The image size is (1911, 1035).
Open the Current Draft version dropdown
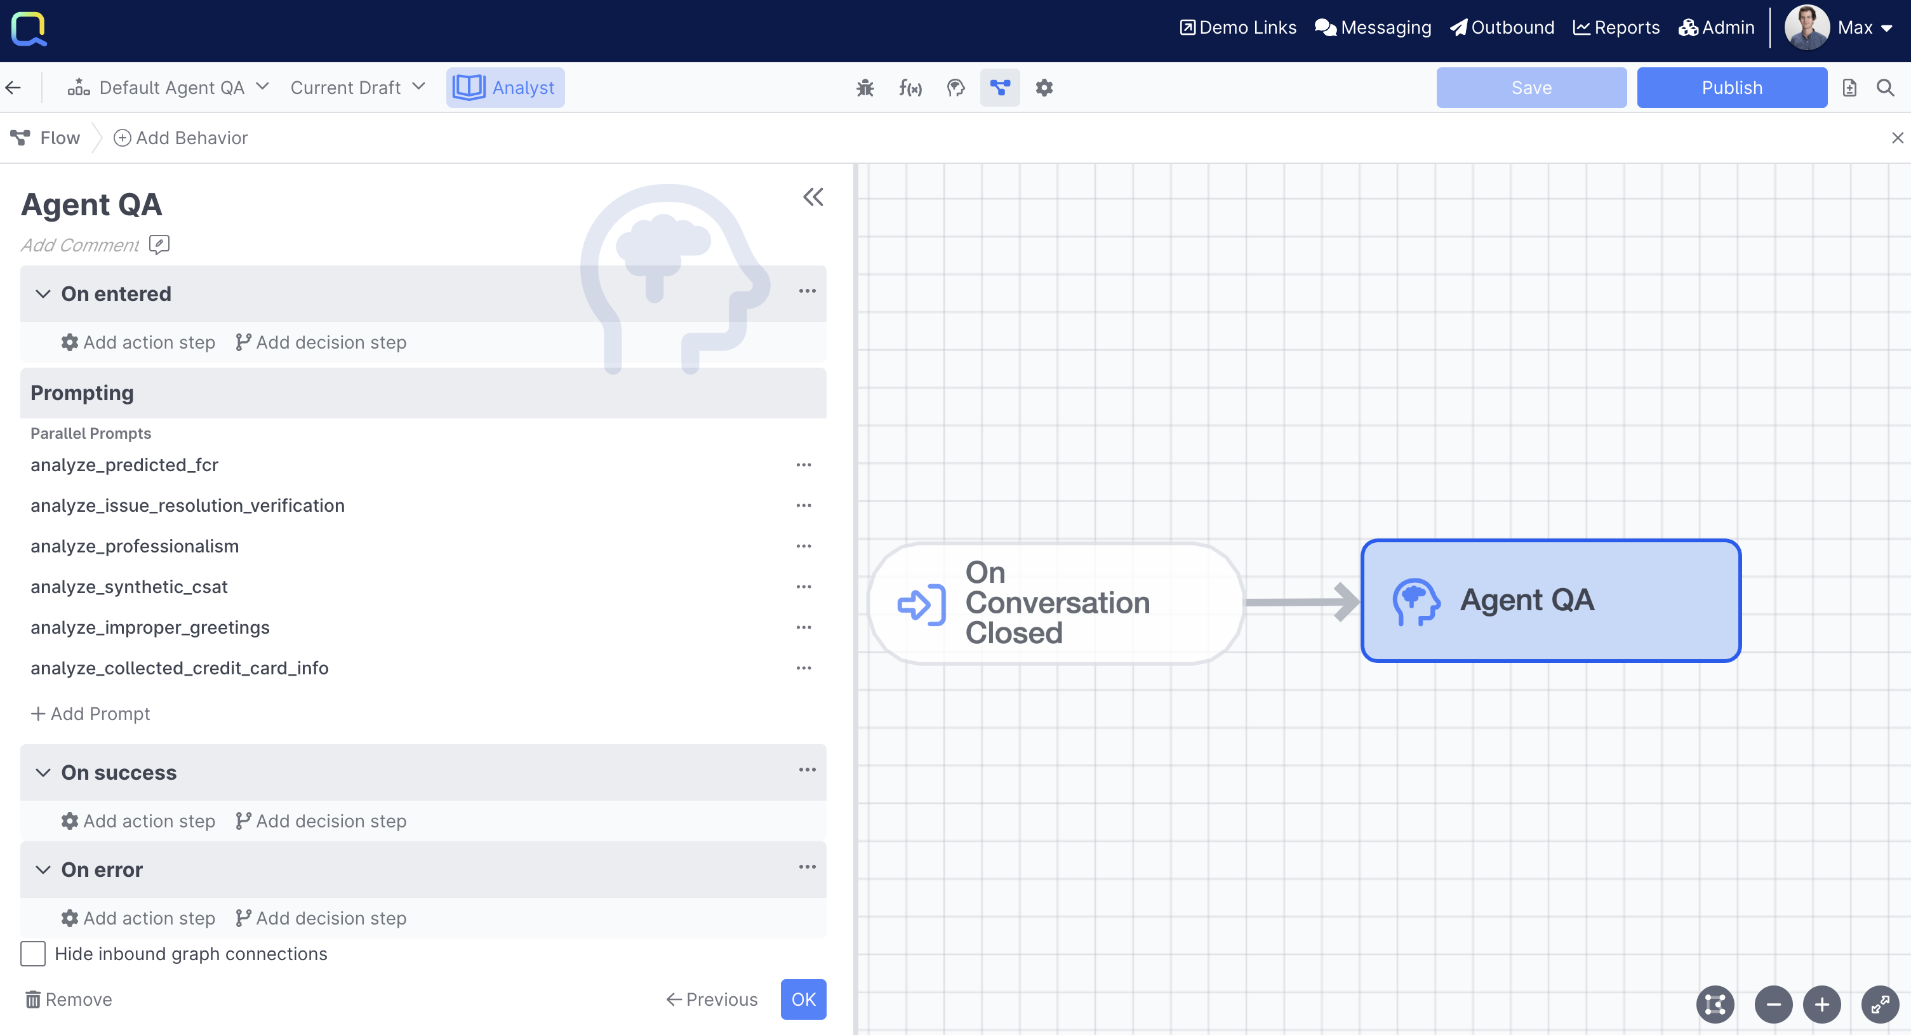click(357, 88)
